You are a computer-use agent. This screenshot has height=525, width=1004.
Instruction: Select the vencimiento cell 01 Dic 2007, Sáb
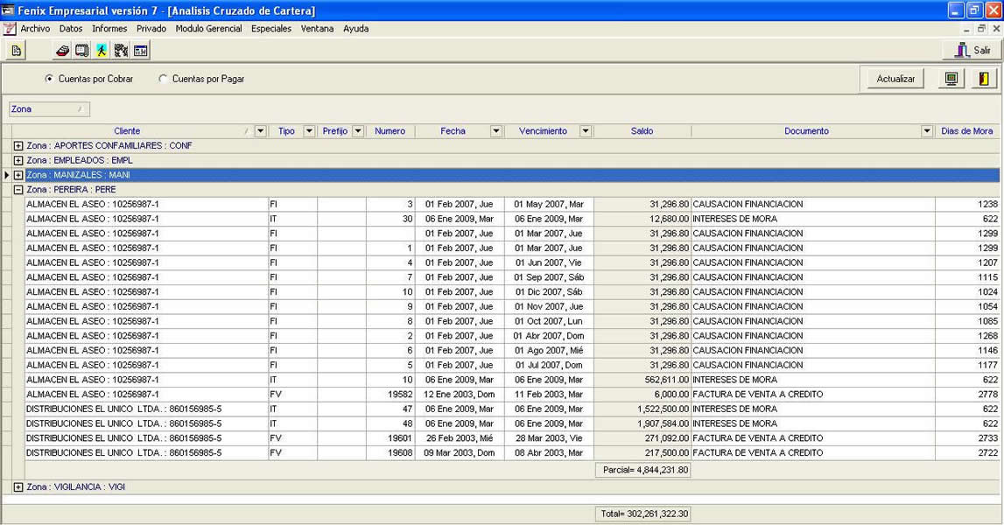550,292
